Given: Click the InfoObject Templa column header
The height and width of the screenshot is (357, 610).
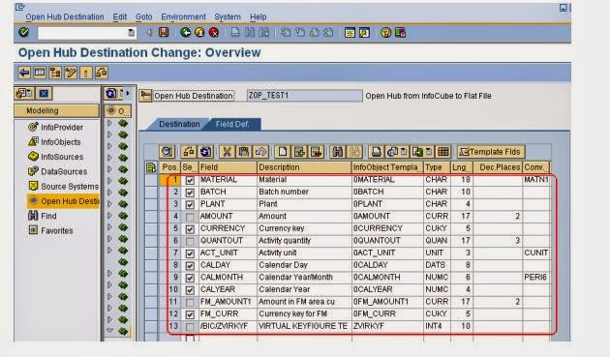Looking at the screenshot, I should coord(387,167).
